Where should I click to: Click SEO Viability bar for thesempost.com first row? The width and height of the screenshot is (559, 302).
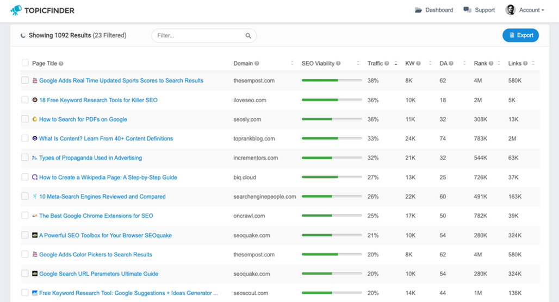332,80
